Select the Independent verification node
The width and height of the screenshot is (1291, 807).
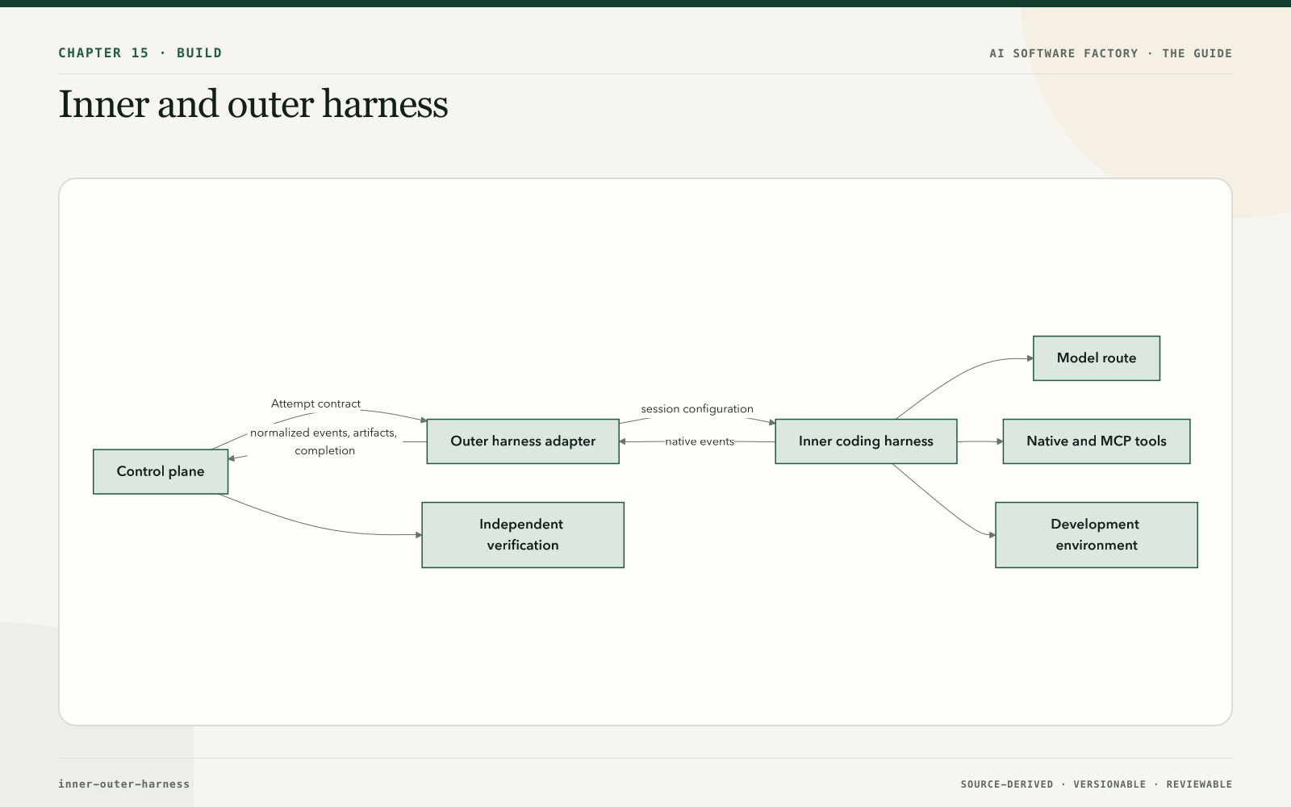point(523,535)
